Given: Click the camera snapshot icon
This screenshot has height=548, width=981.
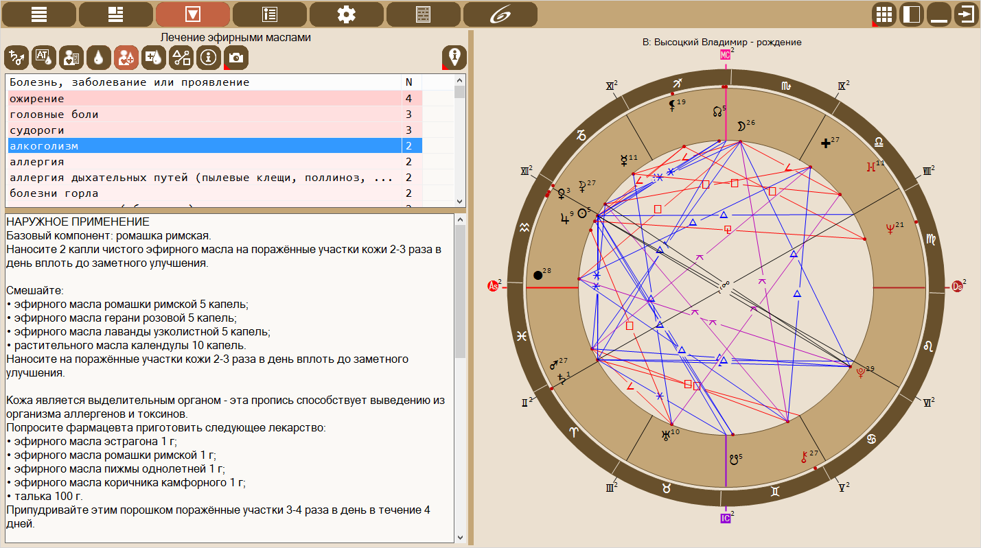Looking at the screenshot, I should (x=236, y=58).
